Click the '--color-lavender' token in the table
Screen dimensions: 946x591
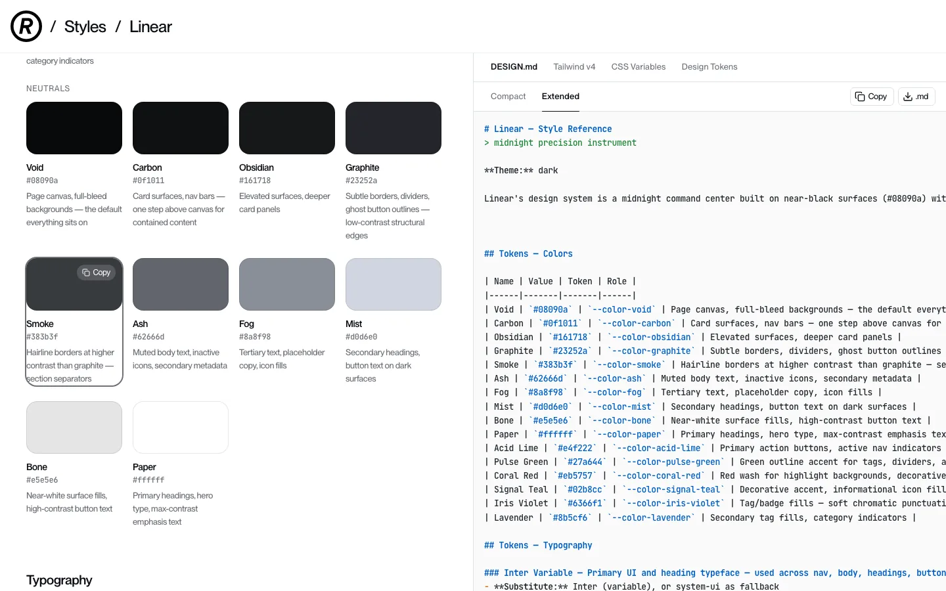[650, 518]
